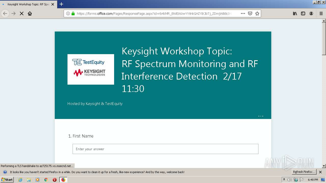Open the form's more options ellipsis
This screenshot has width=326, height=183.
(261, 116)
